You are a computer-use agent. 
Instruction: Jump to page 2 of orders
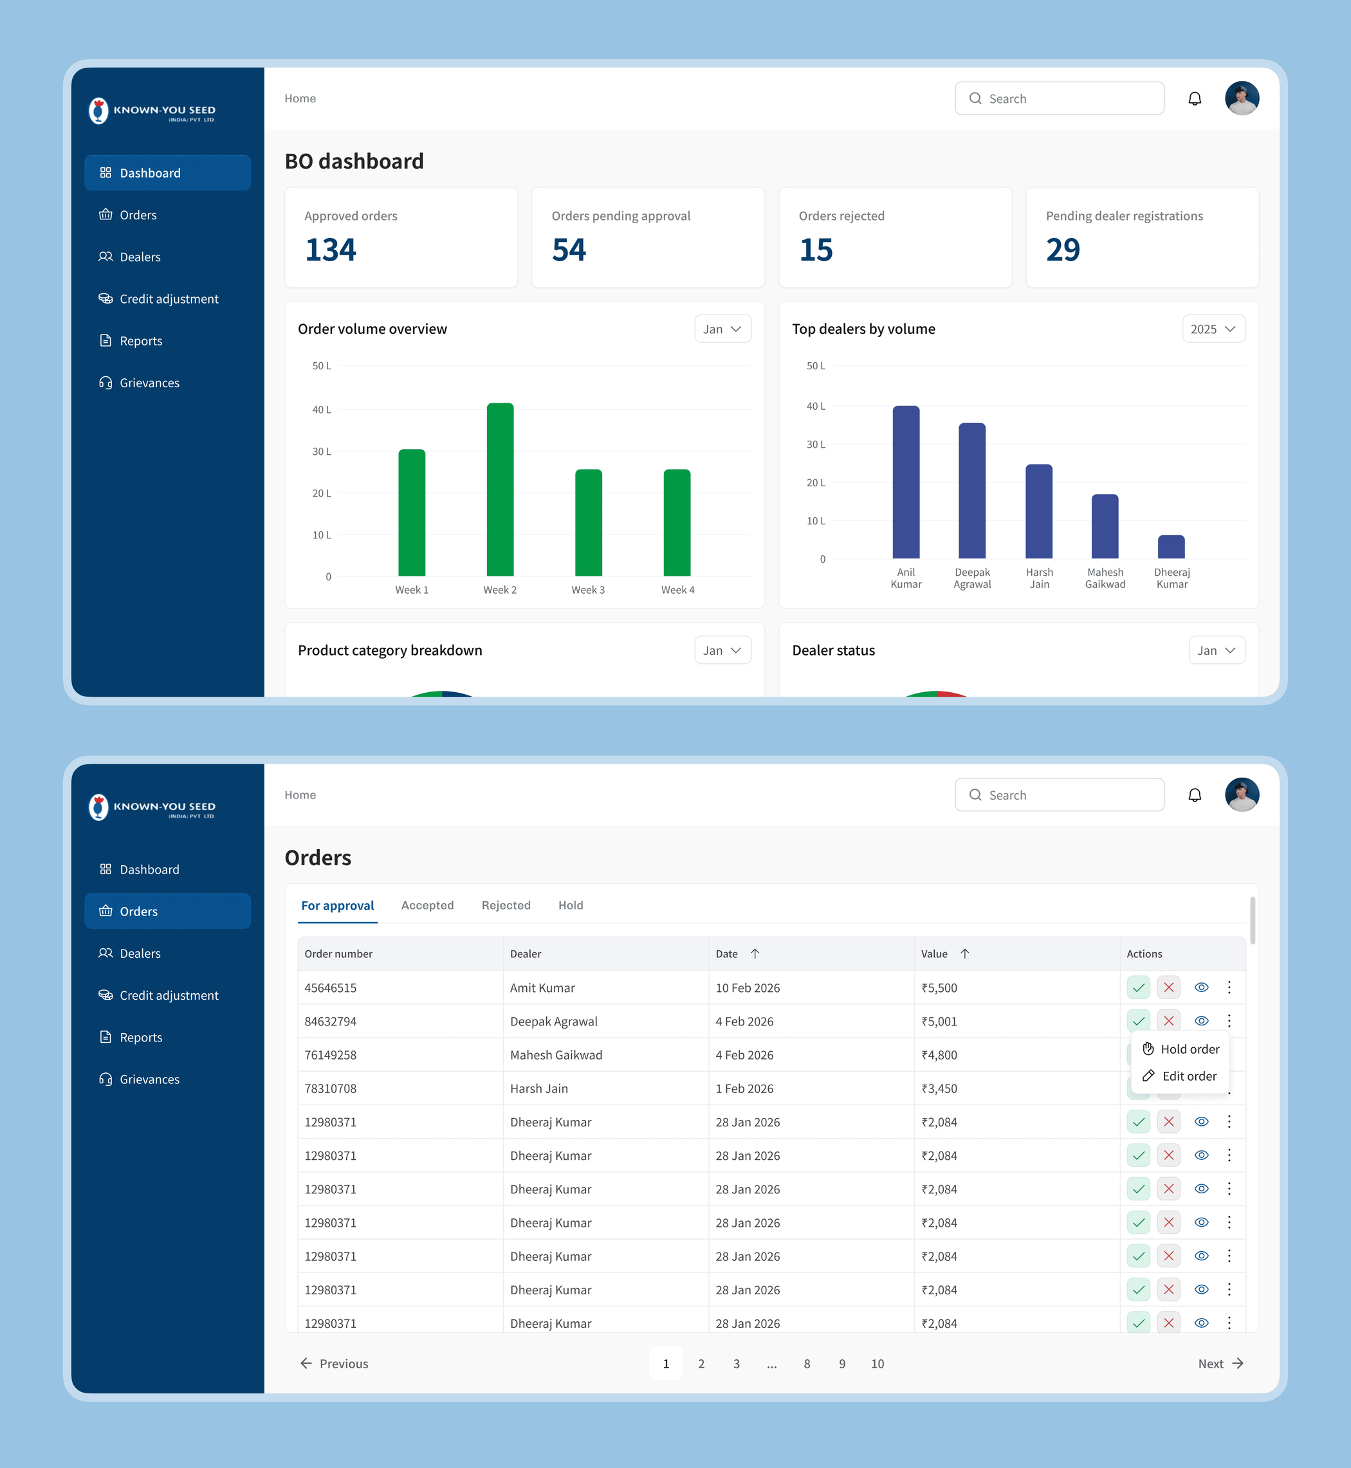pos(701,1363)
